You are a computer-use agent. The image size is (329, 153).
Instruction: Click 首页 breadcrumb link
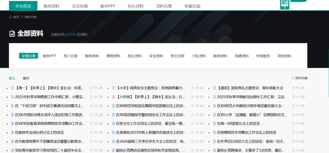tap(16, 17)
